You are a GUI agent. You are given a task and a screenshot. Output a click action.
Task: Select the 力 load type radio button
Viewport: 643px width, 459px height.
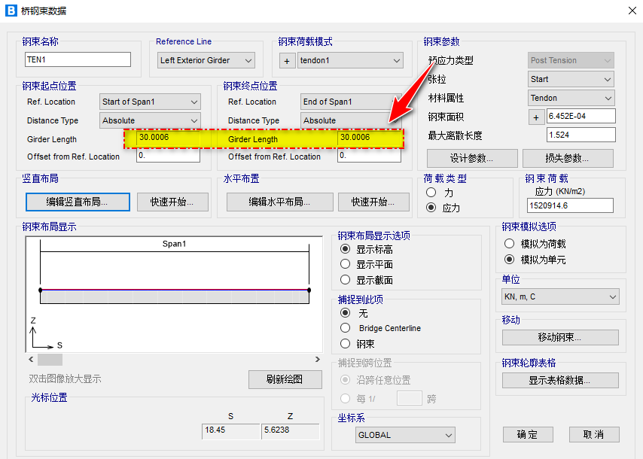click(431, 193)
